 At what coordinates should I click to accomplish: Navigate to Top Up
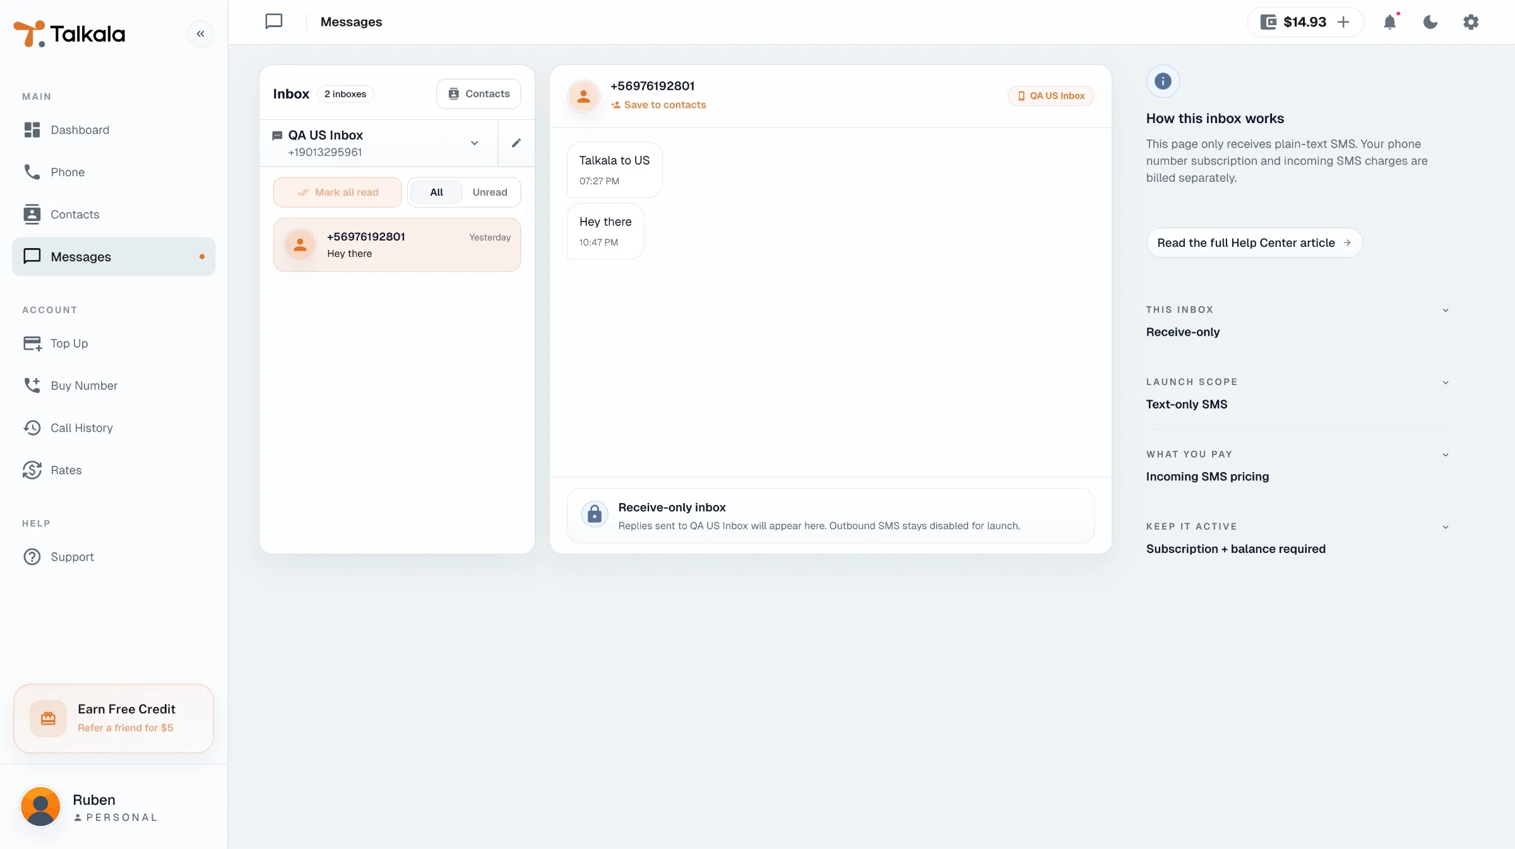click(x=114, y=343)
